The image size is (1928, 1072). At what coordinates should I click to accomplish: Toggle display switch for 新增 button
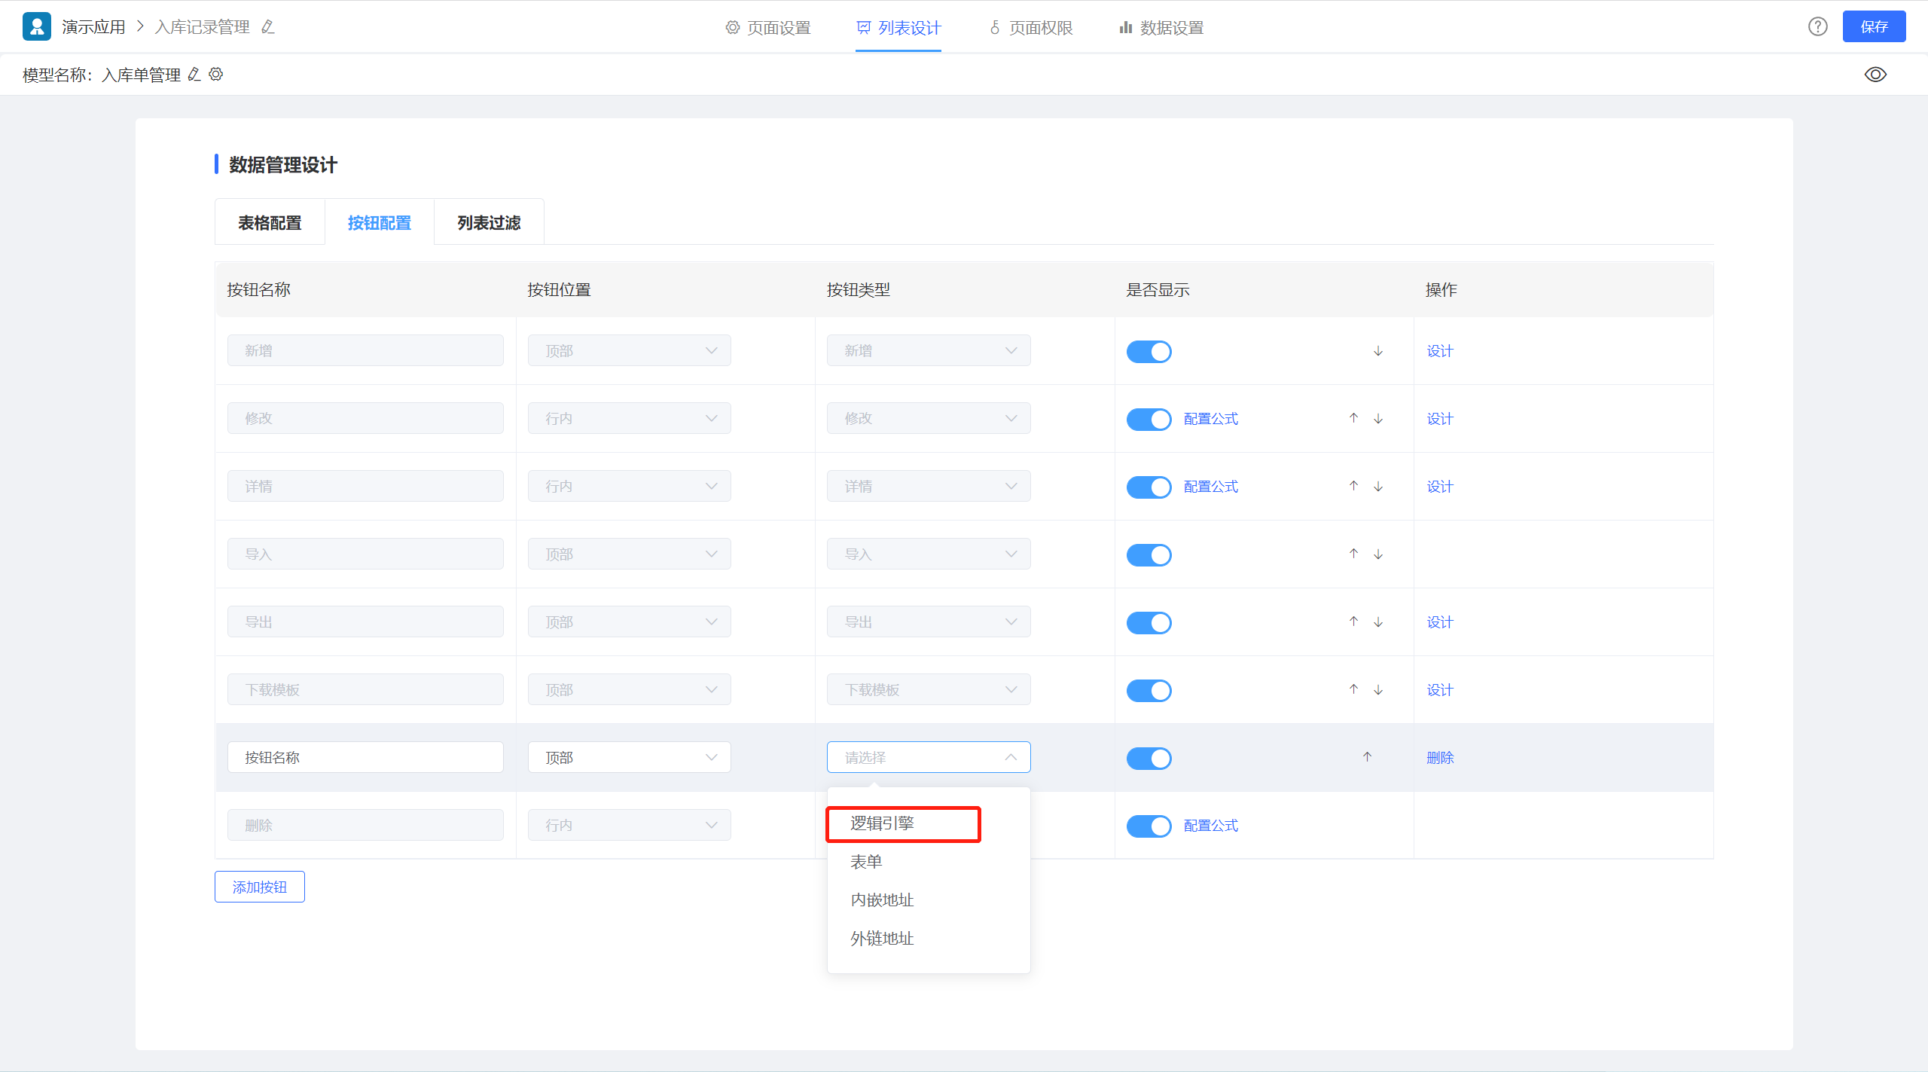click(x=1149, y=352)
